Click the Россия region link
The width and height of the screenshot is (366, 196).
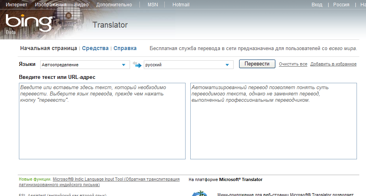click(341, 5)
